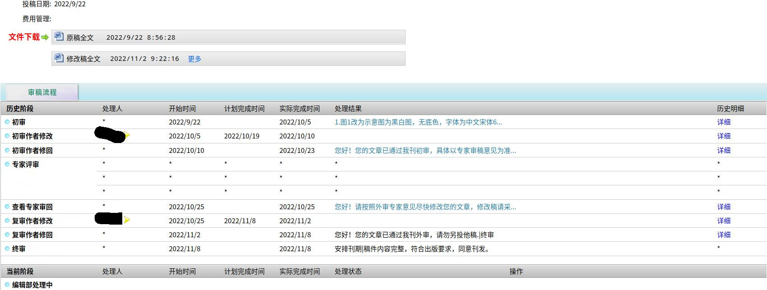Open the result message 您的文章已通过我刊初审
767x290 pixels.
pos(425,151)
